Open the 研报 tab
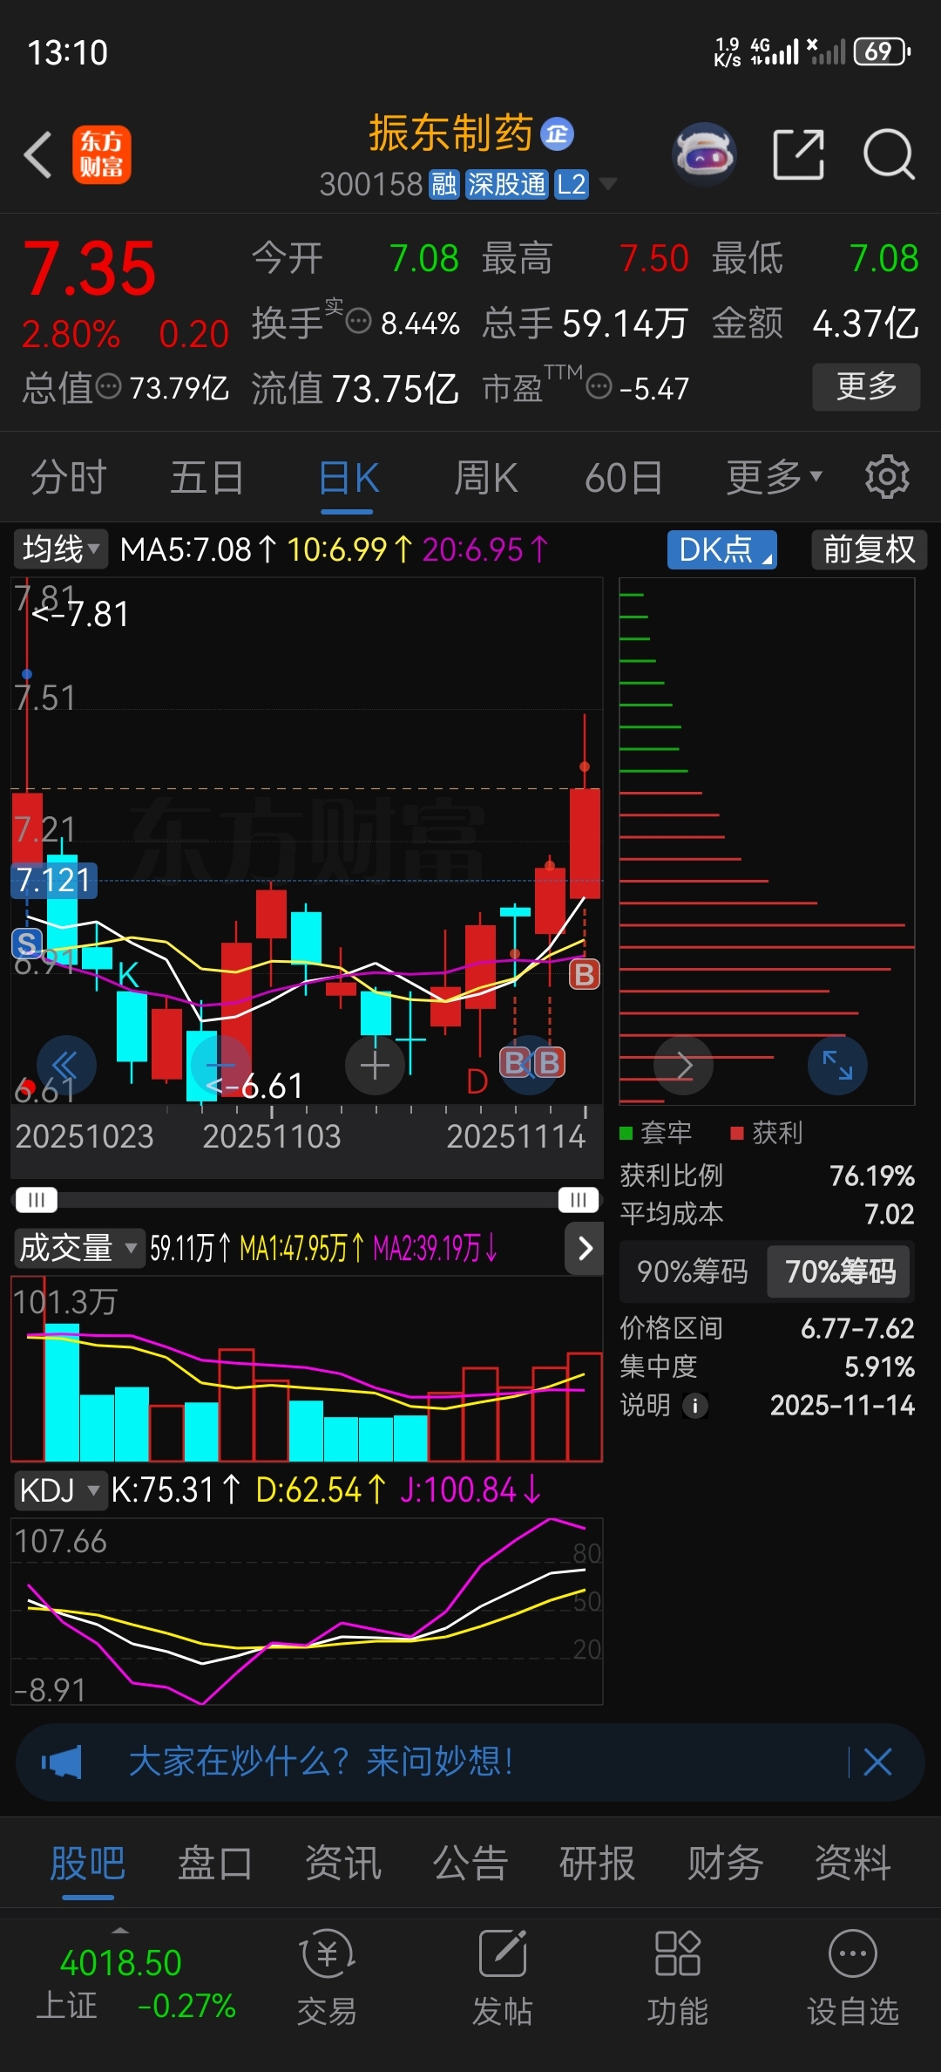The width and height of the screenshot is (941, 2072). 597,1864
